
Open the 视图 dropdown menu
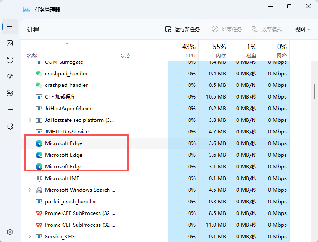[x=302, y=30]
